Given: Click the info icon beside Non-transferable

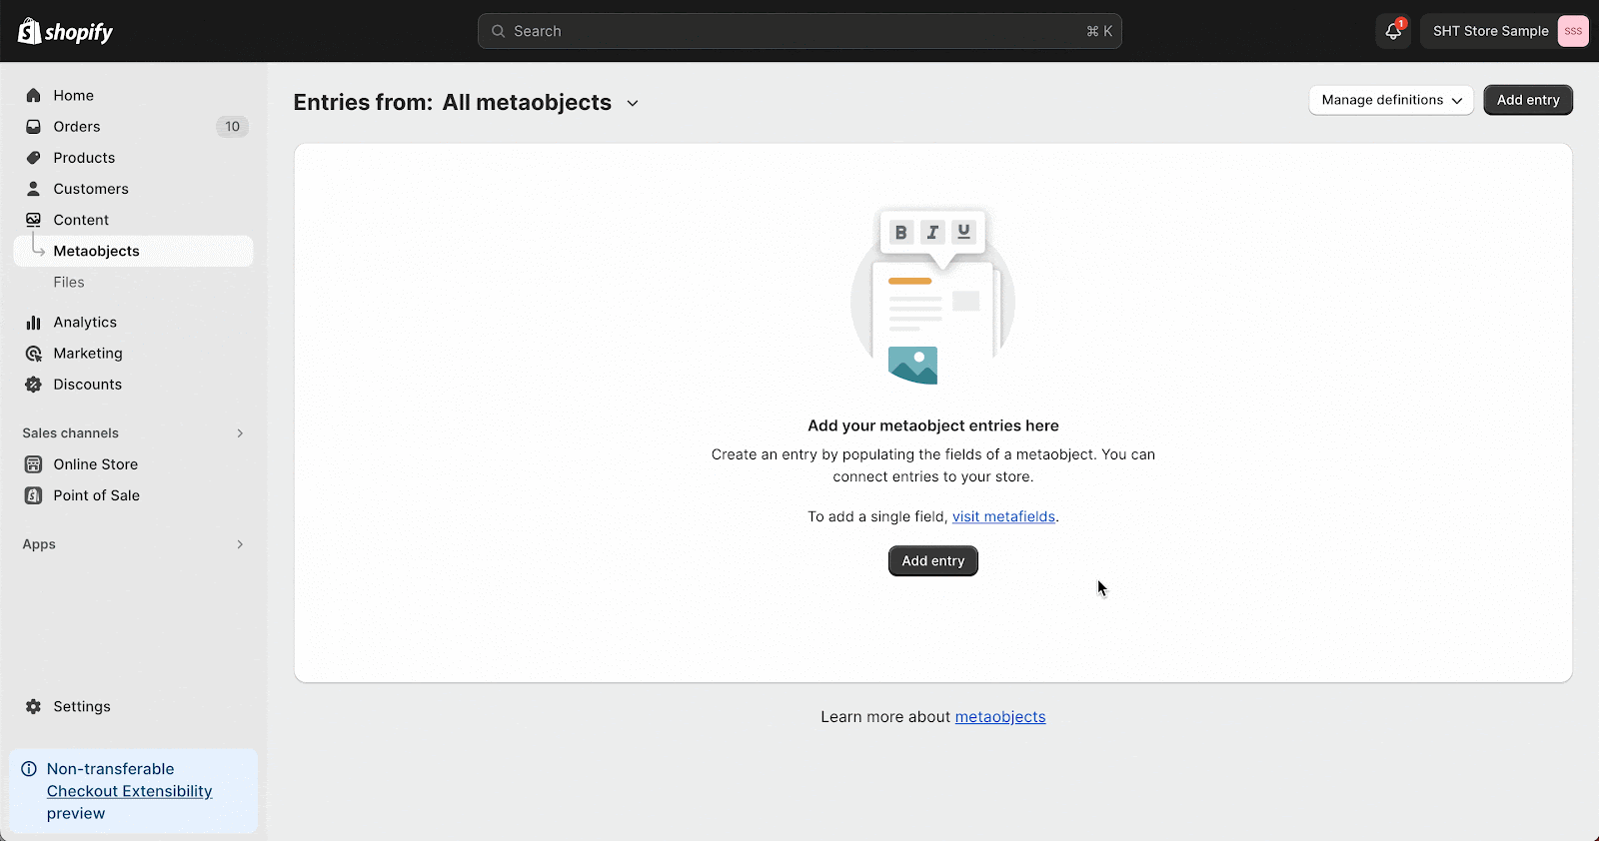Looking at the screenshot, I should coord(29,769).
